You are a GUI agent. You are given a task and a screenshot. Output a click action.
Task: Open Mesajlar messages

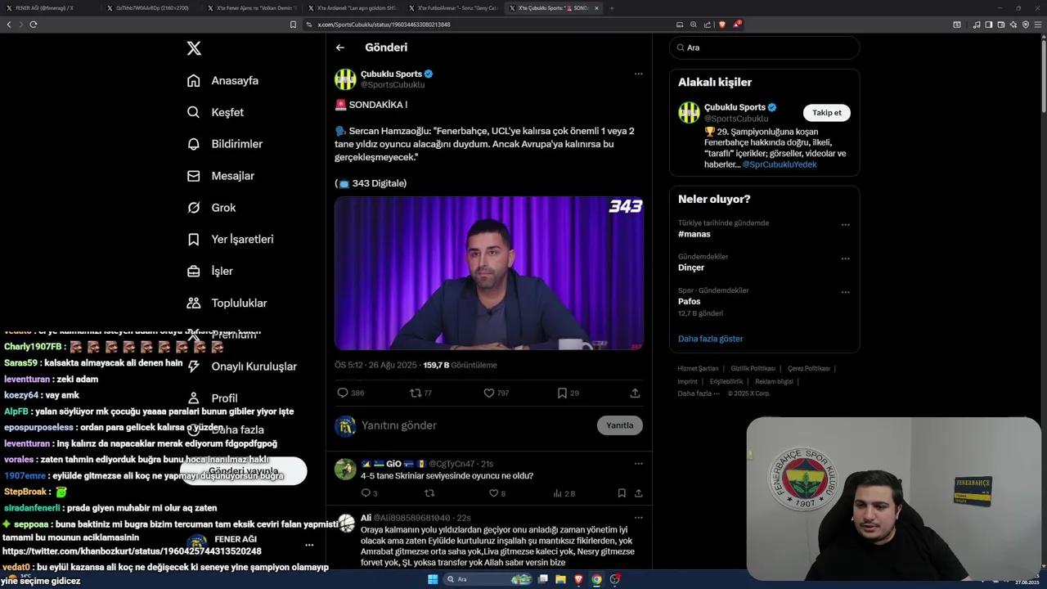point(220,176)
